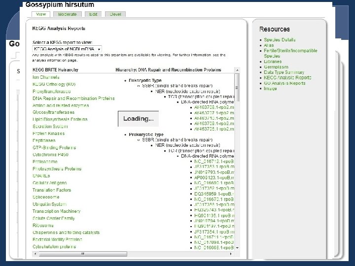This screenshot has height=266, width=355.
Task: Select Chaperones and folding catalysts
Action: [66, 233]
